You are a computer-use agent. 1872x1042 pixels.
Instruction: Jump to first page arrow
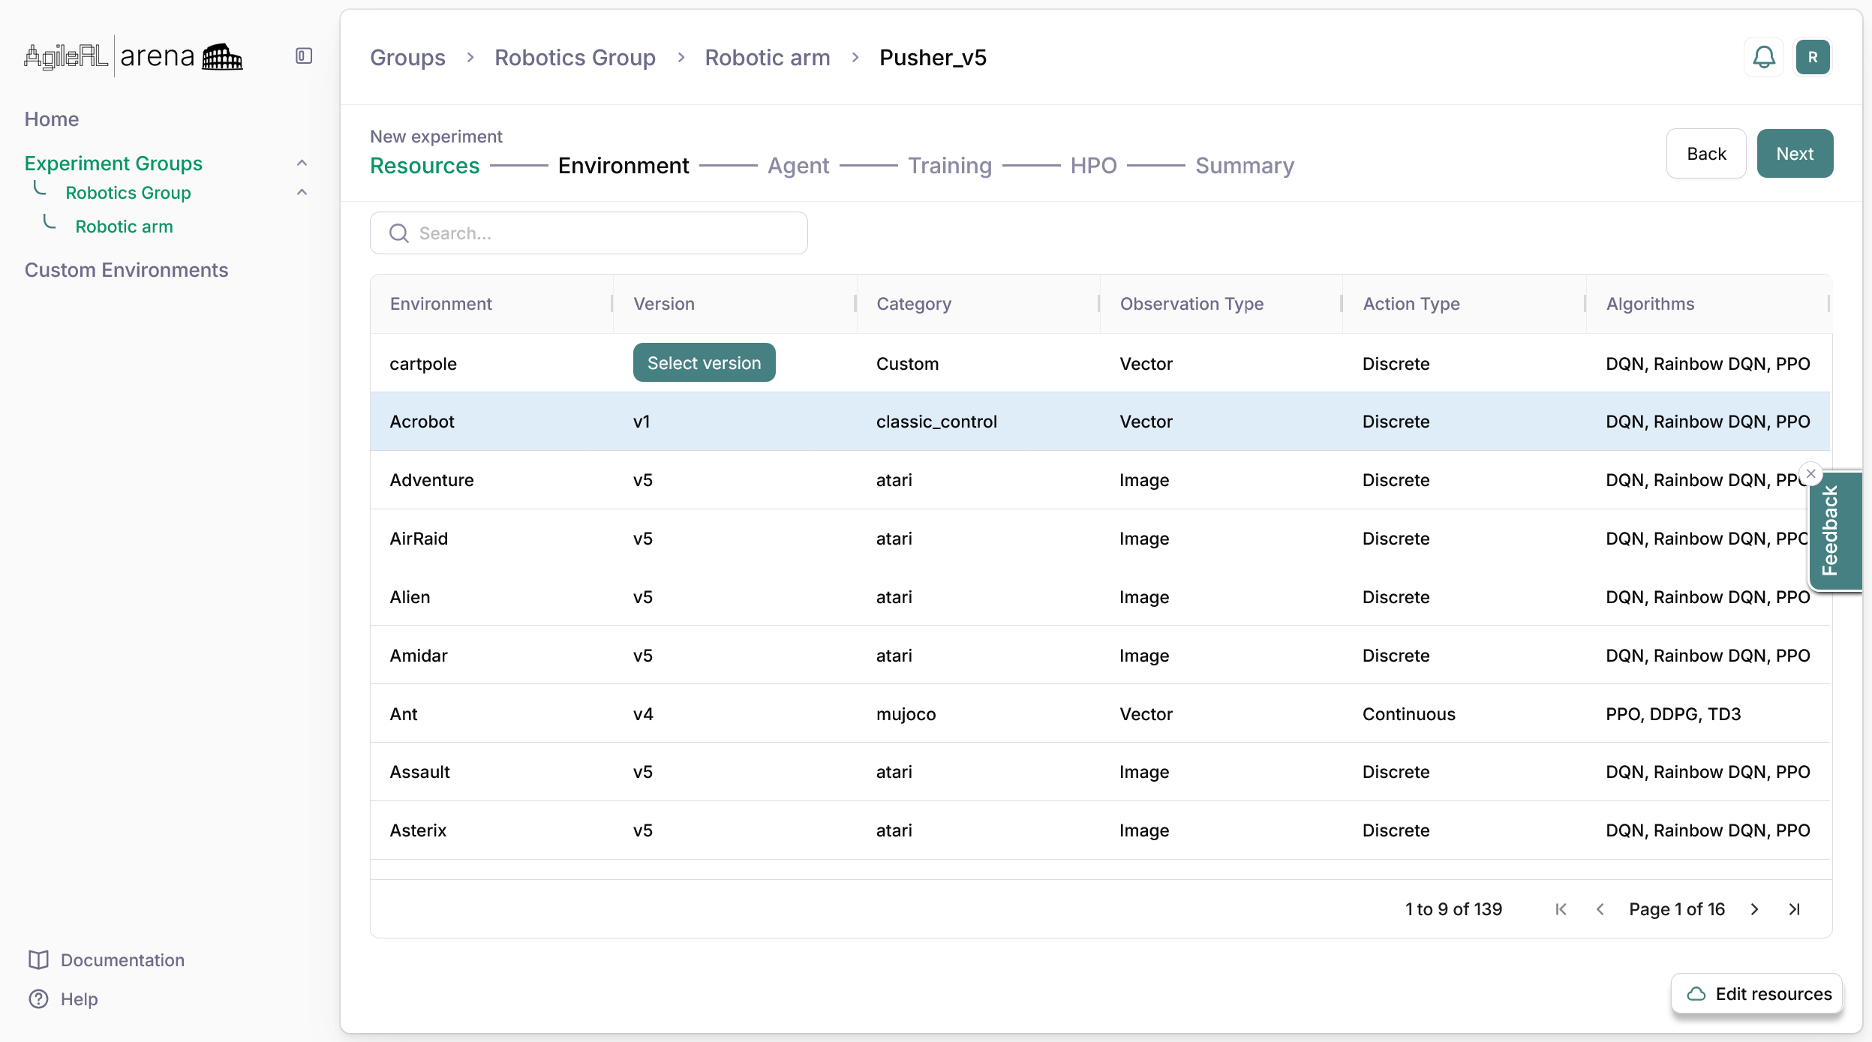tap(1561, 909)
